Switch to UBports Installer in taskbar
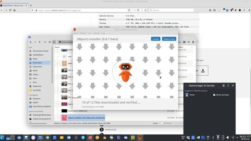 pos(140,137)
